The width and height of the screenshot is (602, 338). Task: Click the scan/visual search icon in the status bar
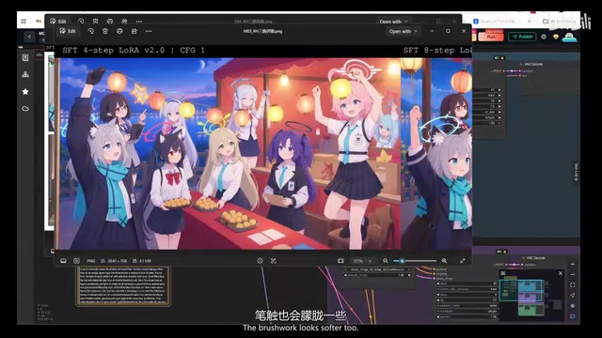(x=274, y=261)
